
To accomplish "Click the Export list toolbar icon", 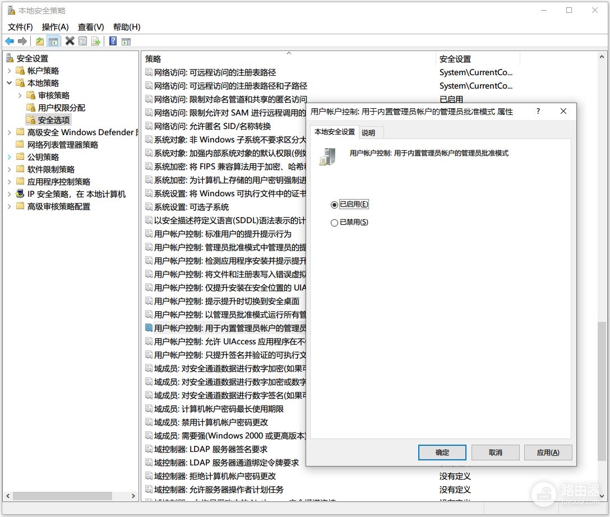I will coord(96,41).
